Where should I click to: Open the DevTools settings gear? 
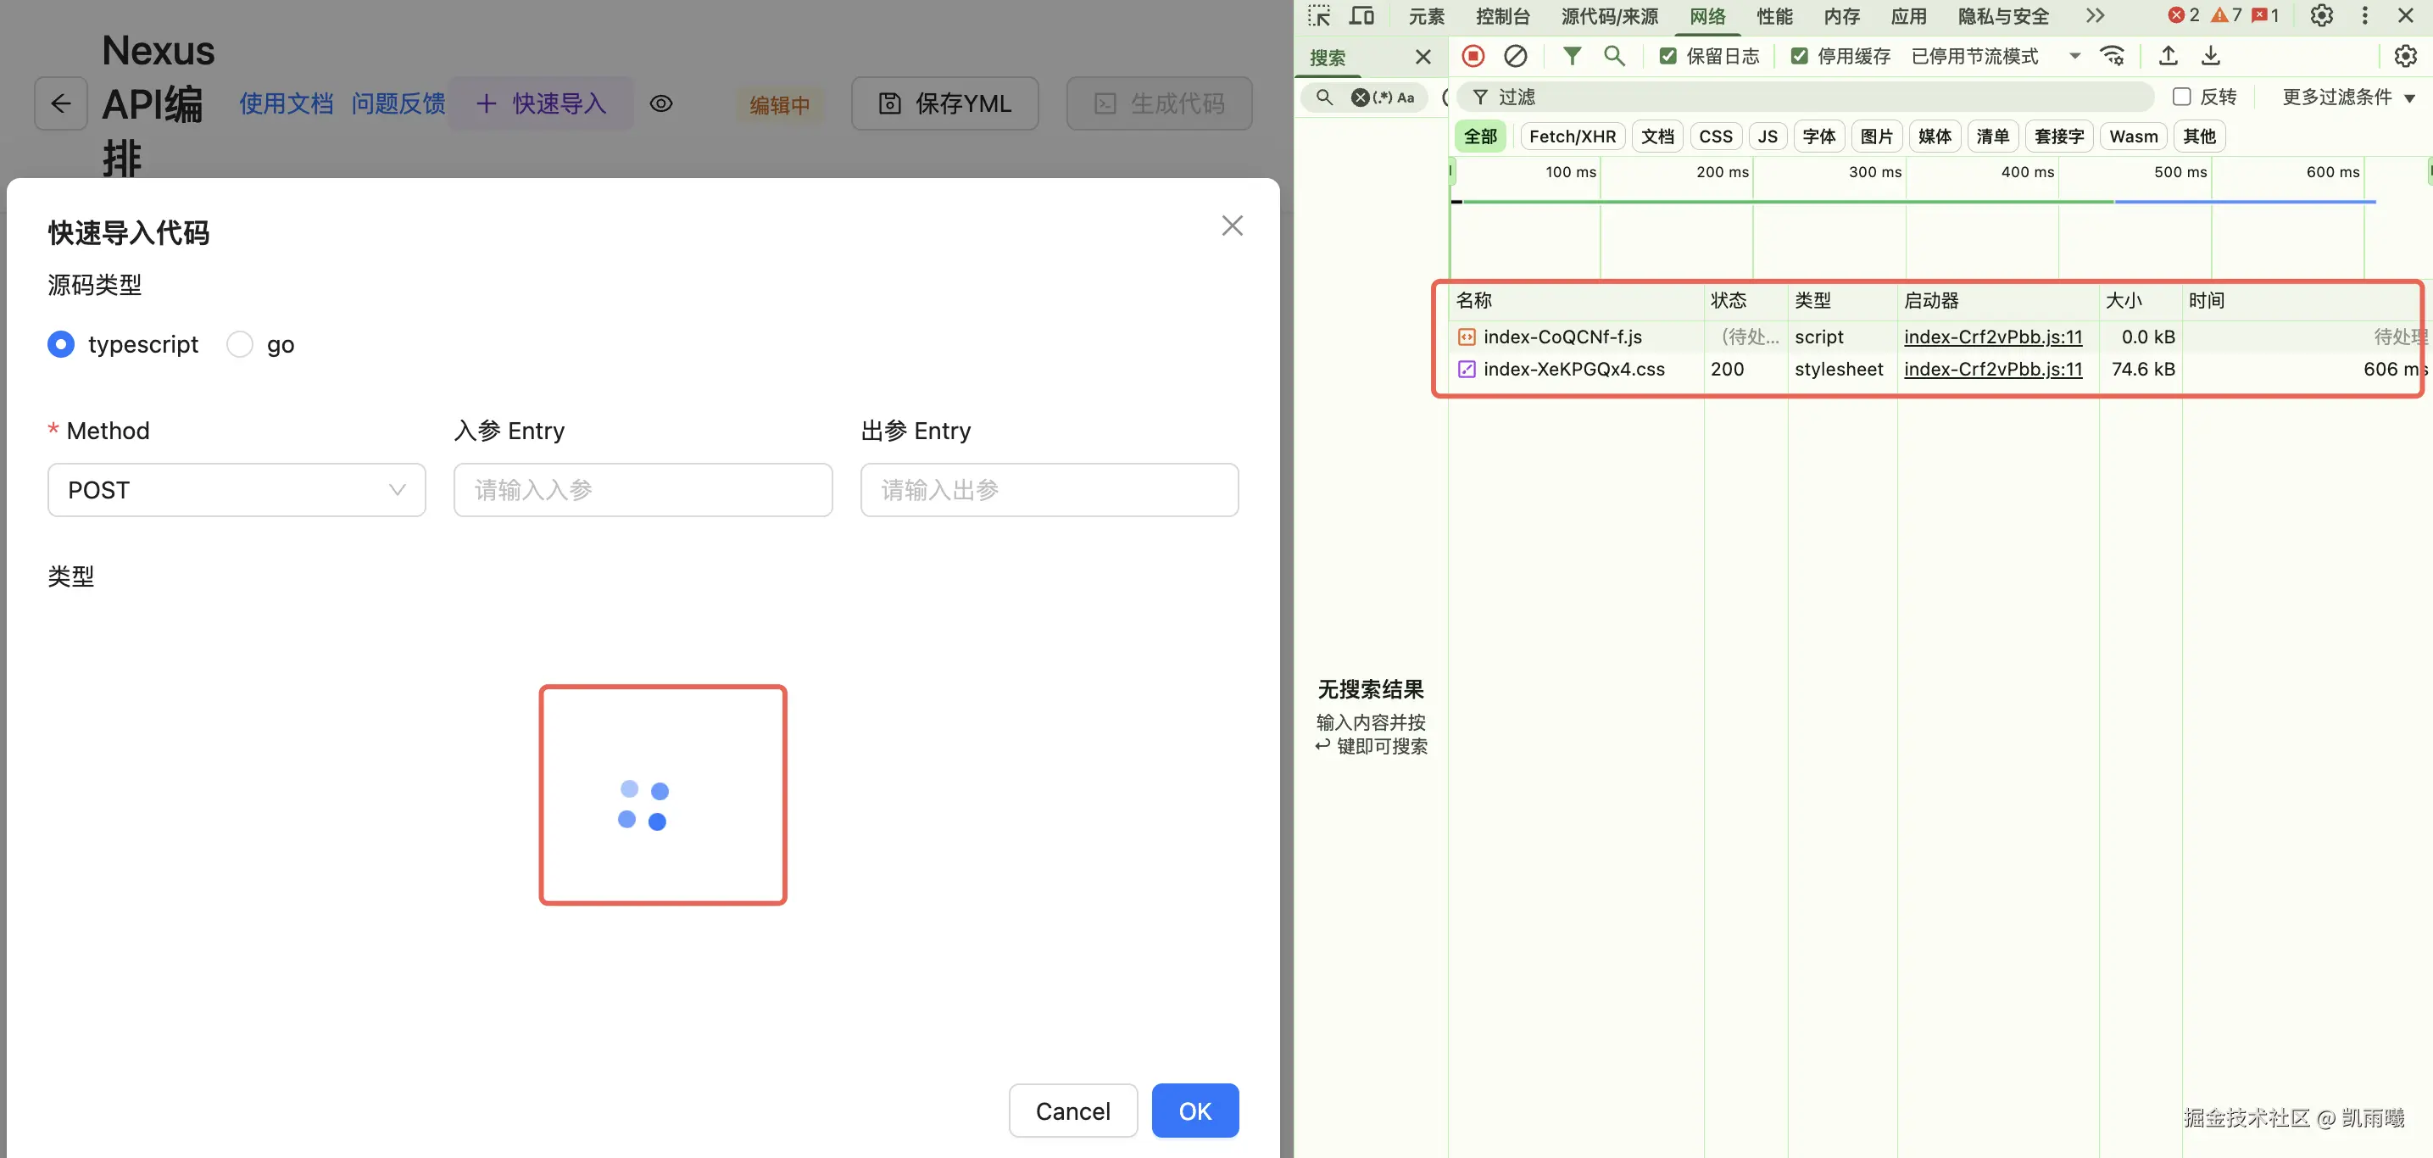[2322, 15]
